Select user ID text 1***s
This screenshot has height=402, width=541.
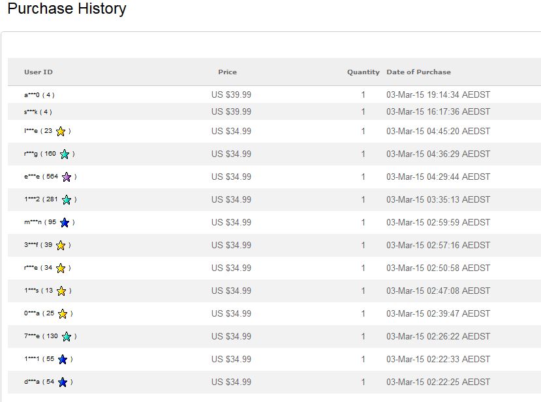click(31, 291)
